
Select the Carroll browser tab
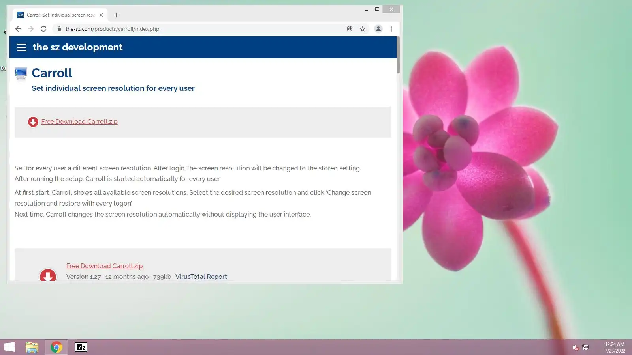60,15
